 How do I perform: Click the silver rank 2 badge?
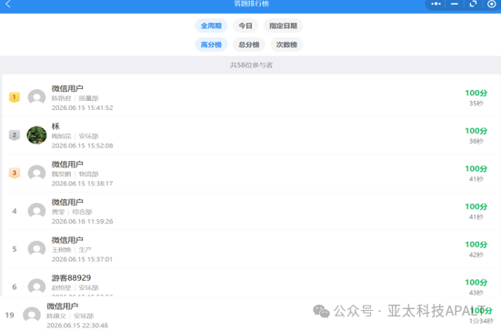pos(15,135)
